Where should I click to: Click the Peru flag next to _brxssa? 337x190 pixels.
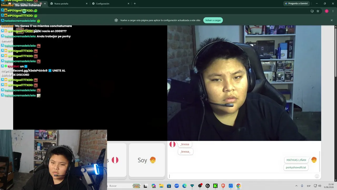coord(172,144)
